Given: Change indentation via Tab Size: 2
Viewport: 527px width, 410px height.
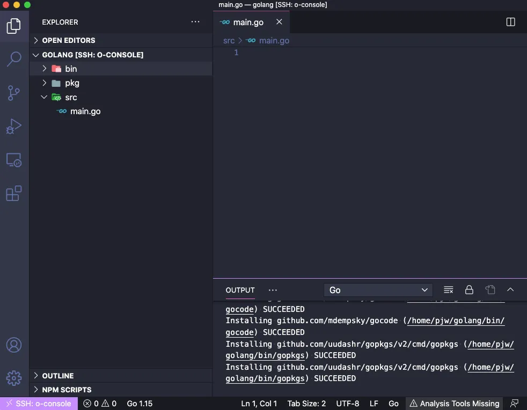Looking at the screenshot, I should (306, 403).
